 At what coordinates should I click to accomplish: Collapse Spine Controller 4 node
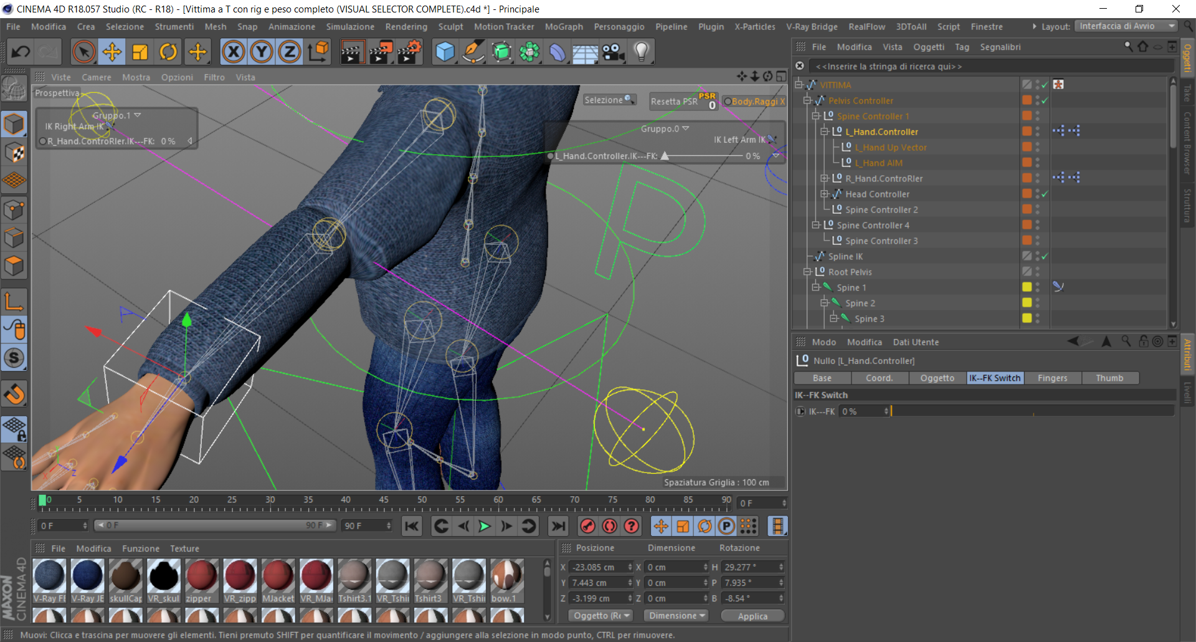(x=815, y=225)
